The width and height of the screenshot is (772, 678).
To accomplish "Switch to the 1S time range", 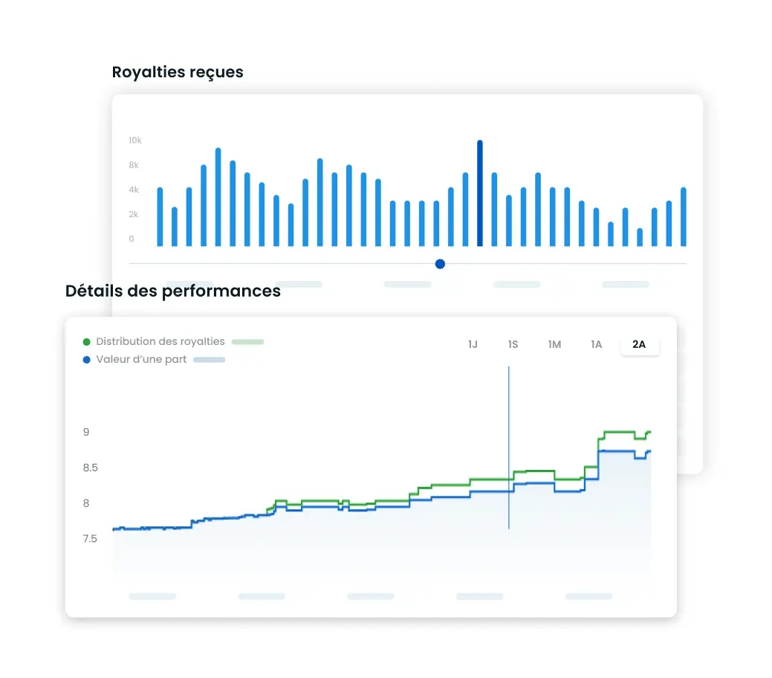I will [x=513, y=344].
